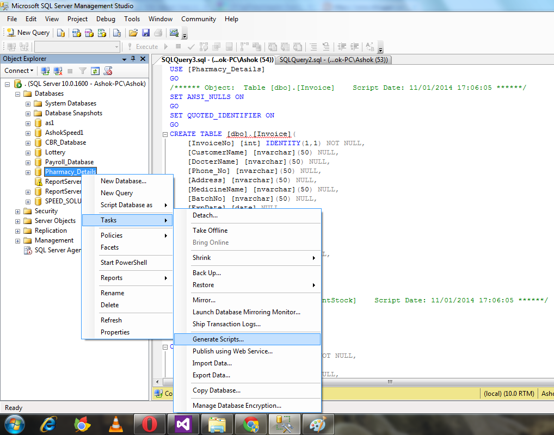Click the editor horizontal scrollbar thumb

coord(390,382)
